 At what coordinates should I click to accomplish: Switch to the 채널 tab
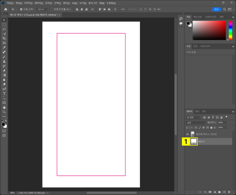tap(197, 111)
